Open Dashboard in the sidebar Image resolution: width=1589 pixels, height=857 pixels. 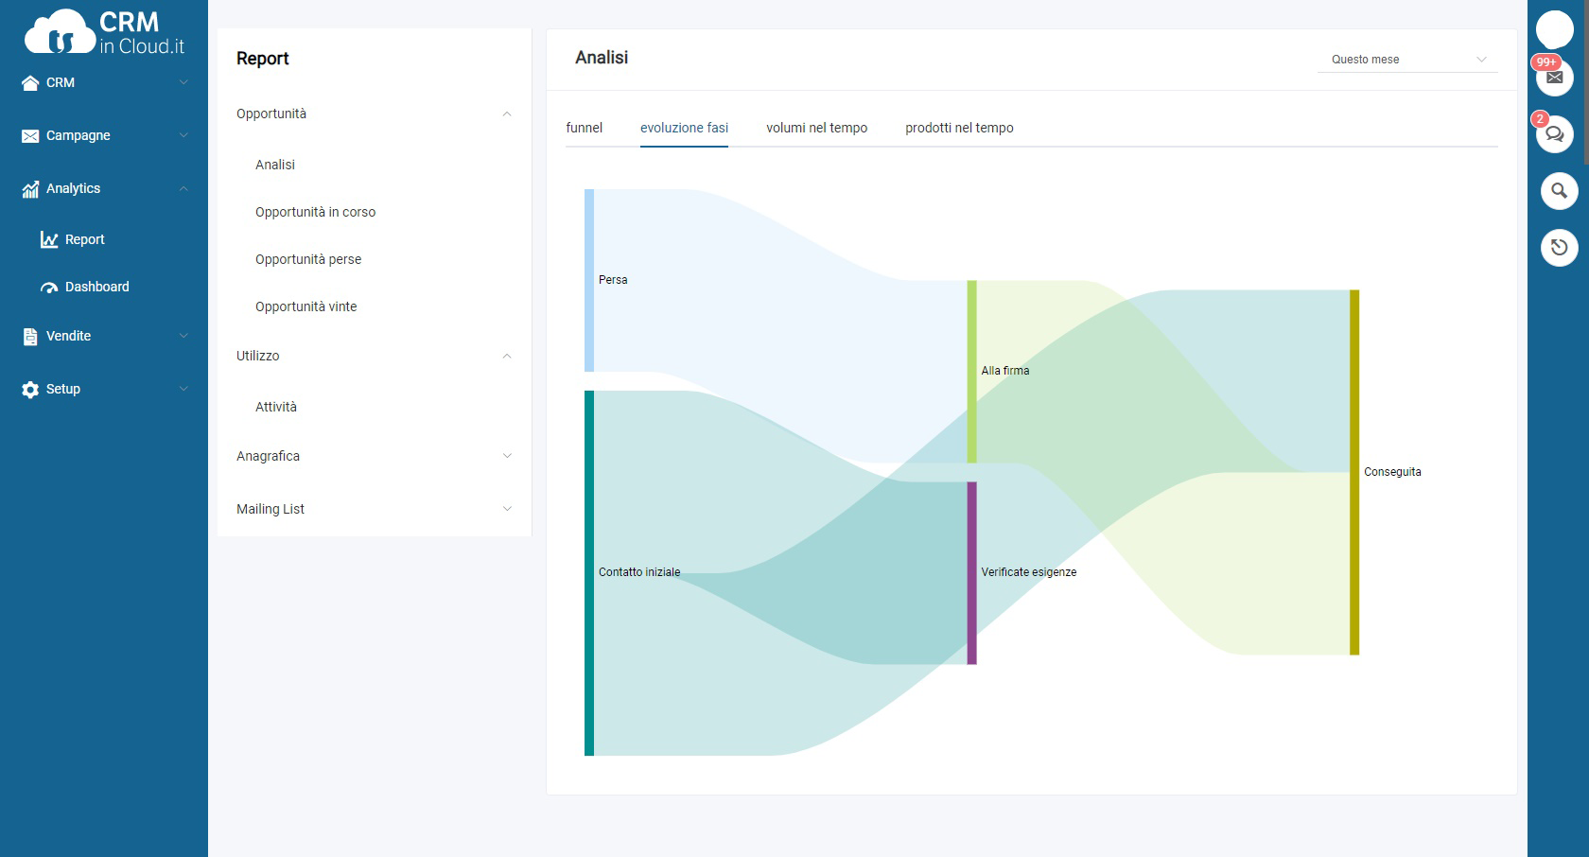click(x=96, y=287)
